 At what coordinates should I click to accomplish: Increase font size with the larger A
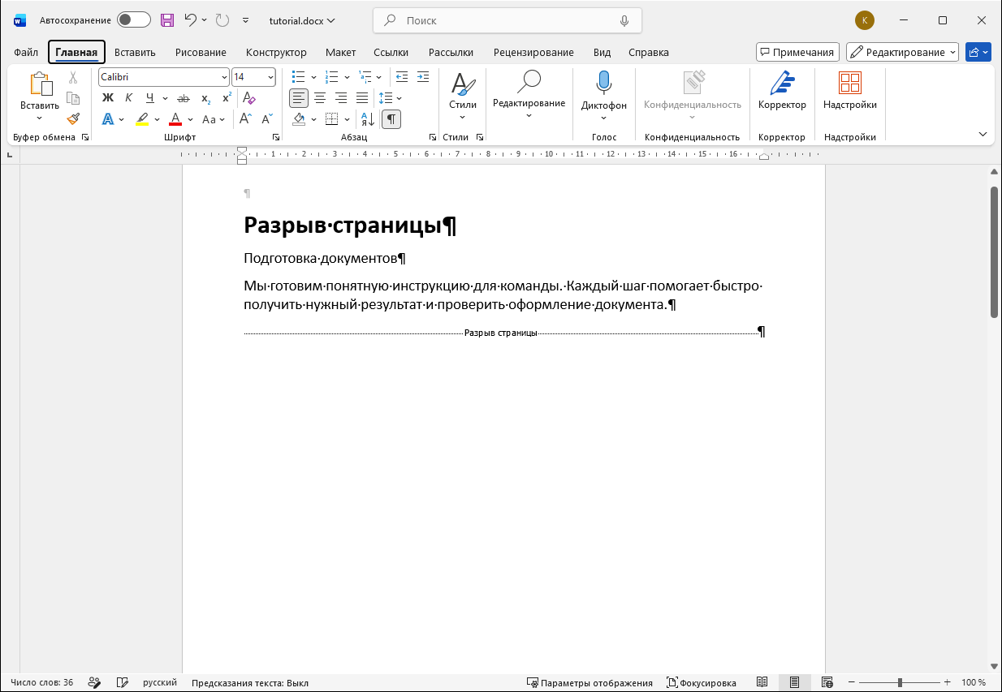tap(245, 119)
